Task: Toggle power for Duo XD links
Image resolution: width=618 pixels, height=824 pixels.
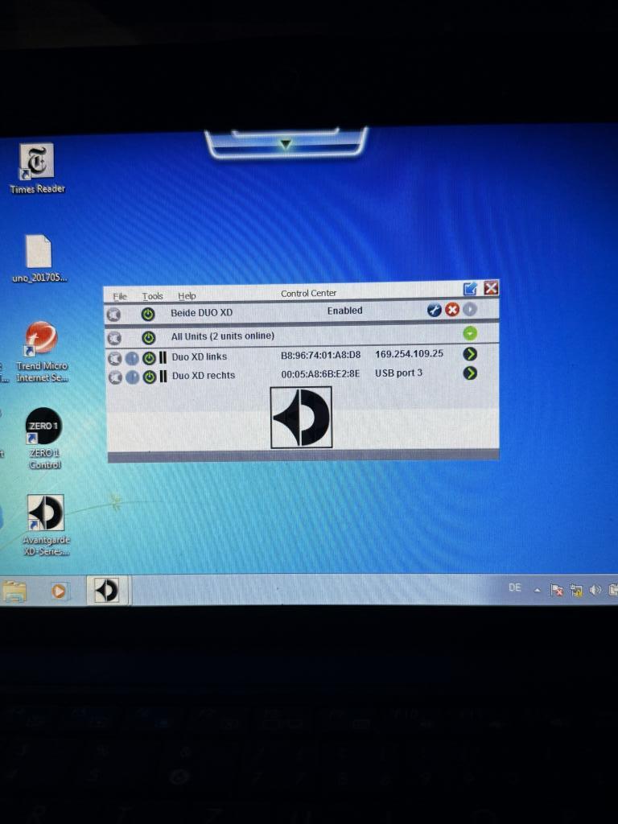Action: point(149,357)
